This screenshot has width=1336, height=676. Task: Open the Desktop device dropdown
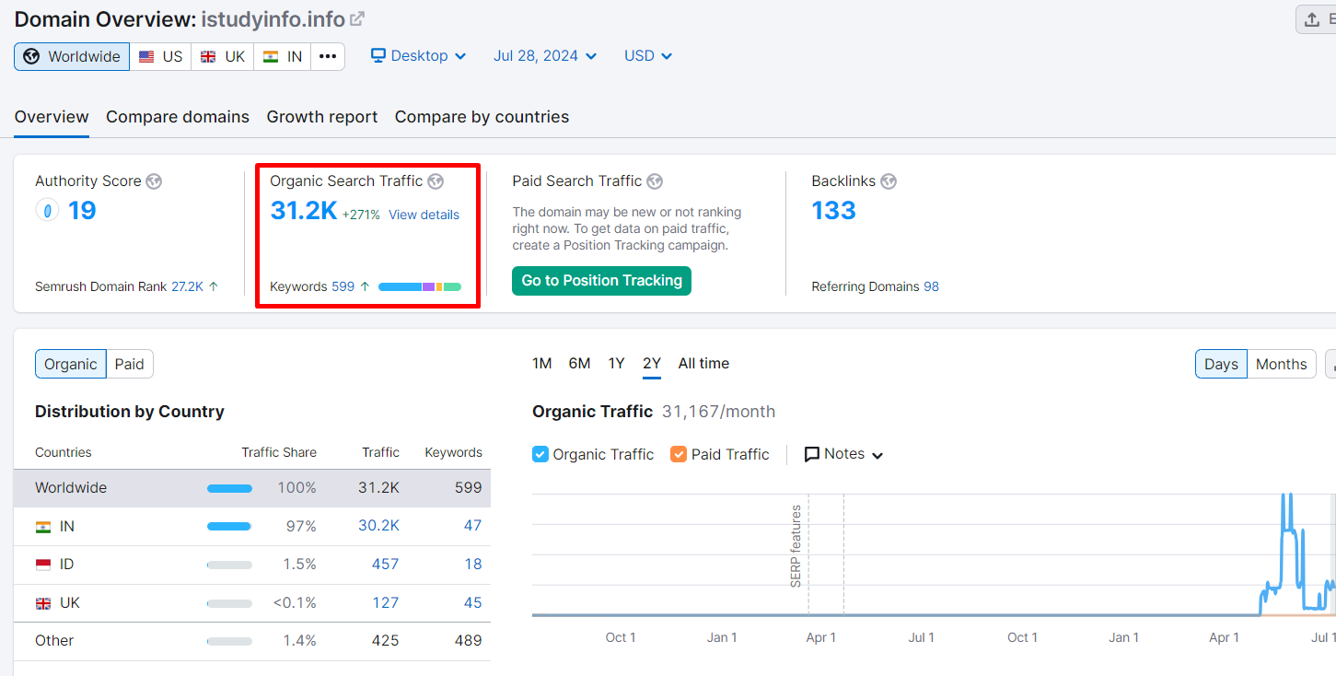click(419, 56)
